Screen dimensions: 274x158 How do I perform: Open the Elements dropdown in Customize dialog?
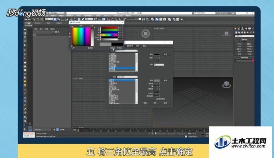pyautogui.click(x=126, y=51)
